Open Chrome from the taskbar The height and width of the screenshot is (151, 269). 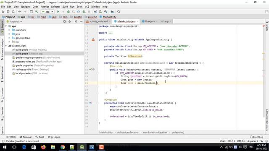63,147
